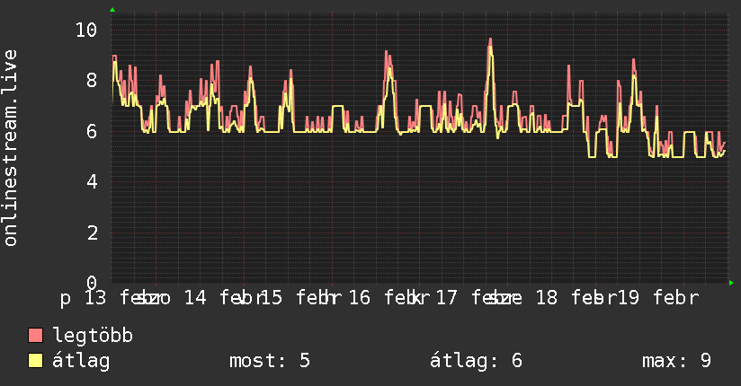This screenshot has height=386, width=741.
Task: Click the '19 febr' date label
Action: (x=658, y=298)
